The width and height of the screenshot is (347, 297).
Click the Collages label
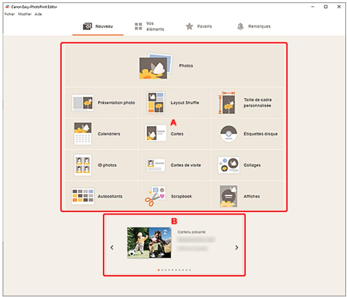(252, 165)
